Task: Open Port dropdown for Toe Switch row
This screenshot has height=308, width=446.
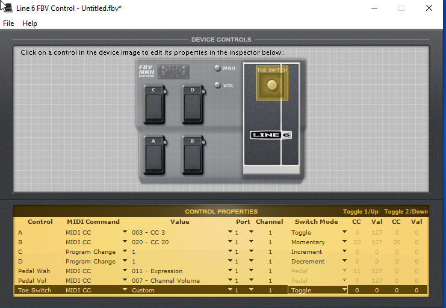Action: click(x=251, y=290)
